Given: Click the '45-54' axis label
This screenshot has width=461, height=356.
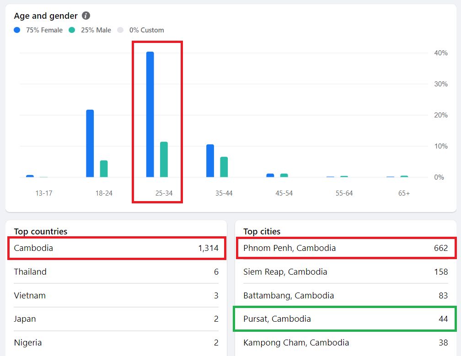Looking at the screenshot, I should point(284,193).
